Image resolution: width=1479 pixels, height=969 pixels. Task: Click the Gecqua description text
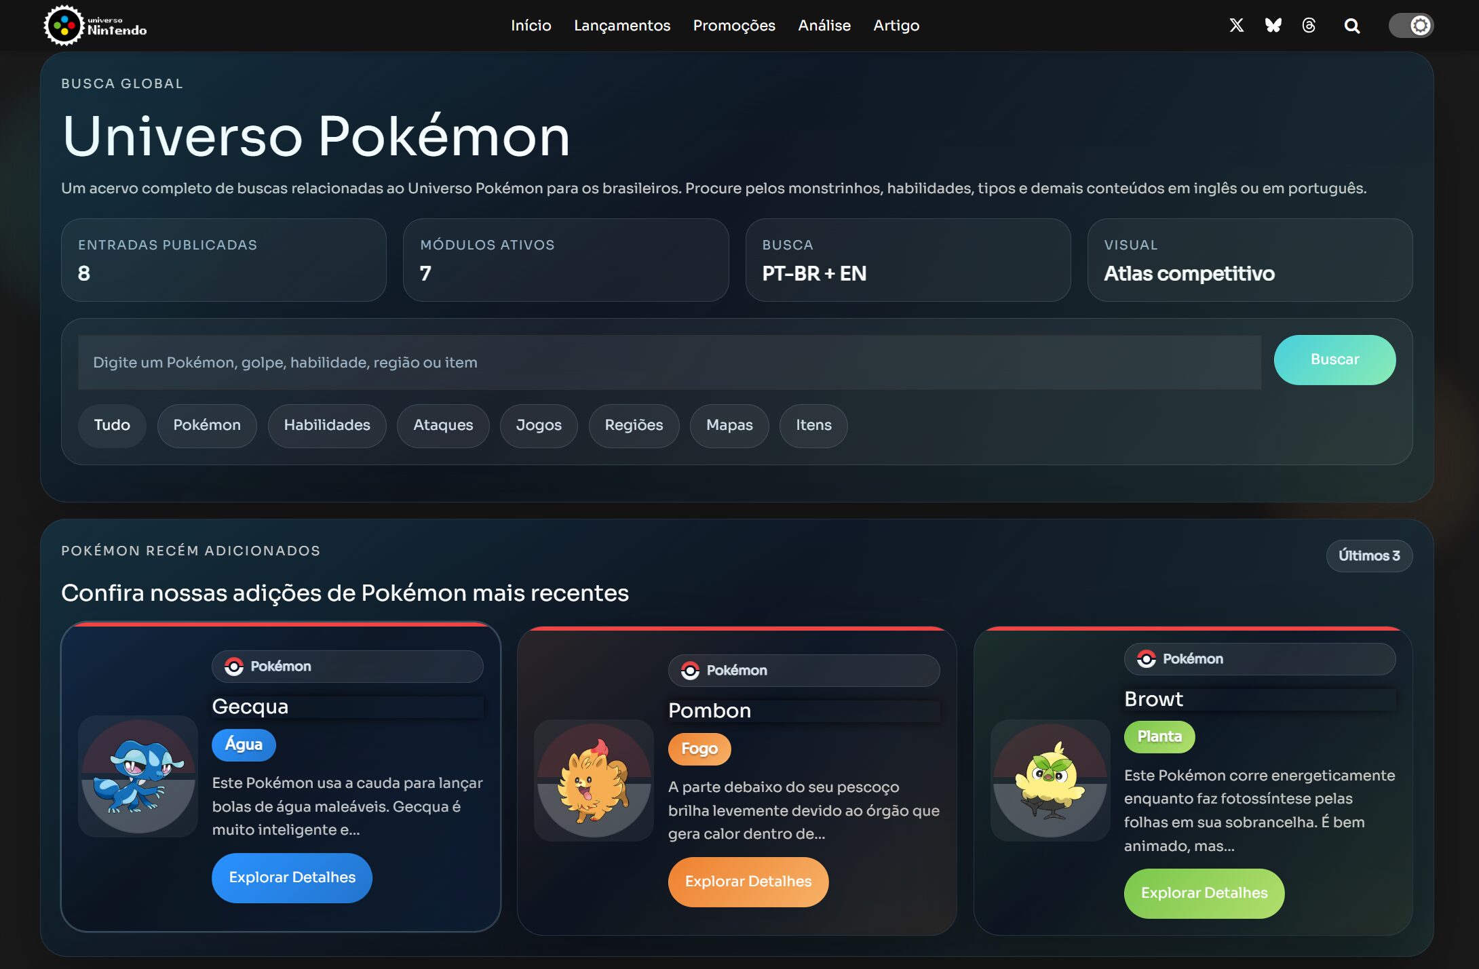click(x=347, y=806)
